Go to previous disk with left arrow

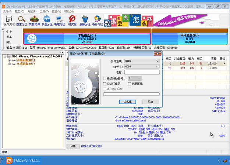7,31
